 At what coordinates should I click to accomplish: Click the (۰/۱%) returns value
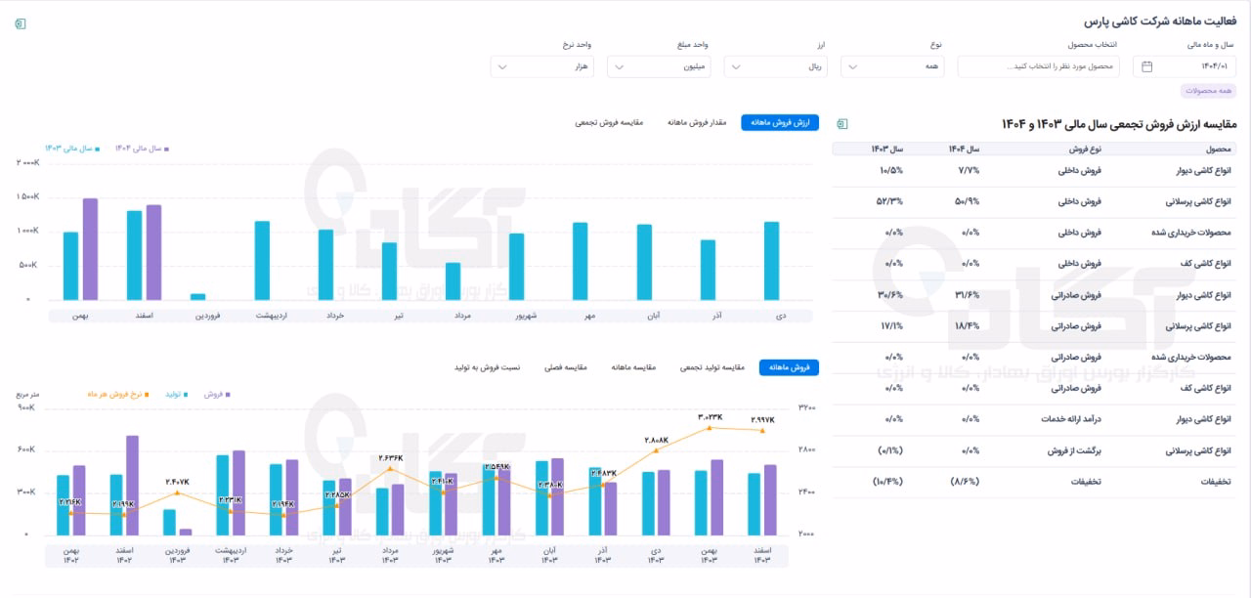click(x=889, y=450)
